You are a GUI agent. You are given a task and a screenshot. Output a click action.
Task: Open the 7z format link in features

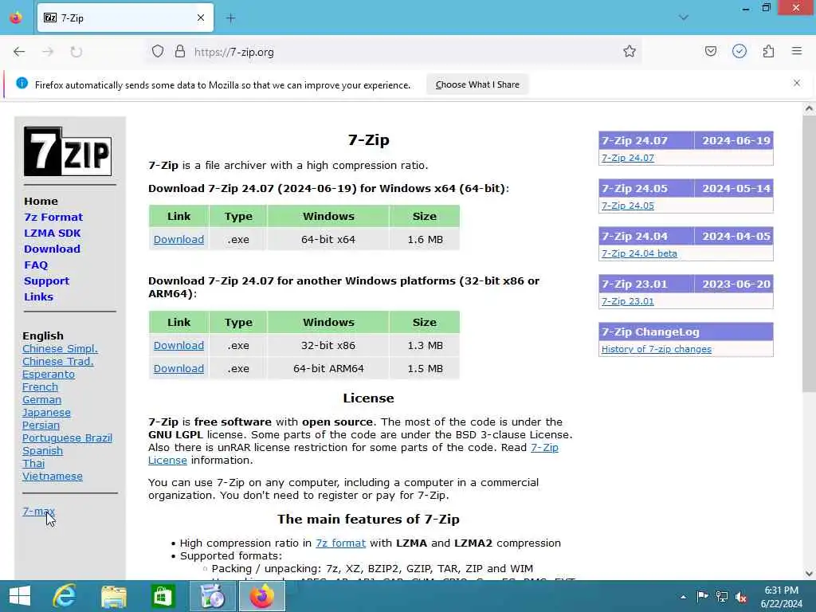[x=340, y=543]
